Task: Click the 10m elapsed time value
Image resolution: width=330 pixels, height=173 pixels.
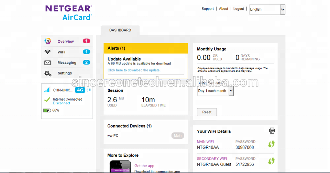Action: 148,100
